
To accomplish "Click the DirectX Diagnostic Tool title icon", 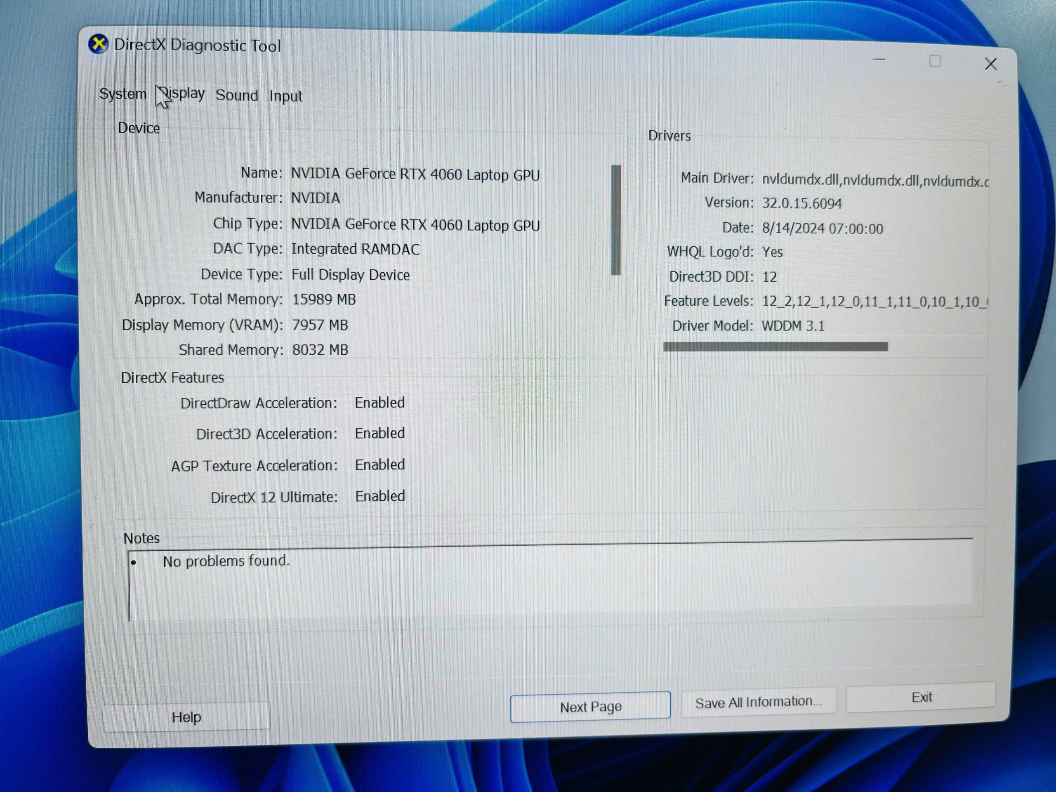I will (98, 45).
